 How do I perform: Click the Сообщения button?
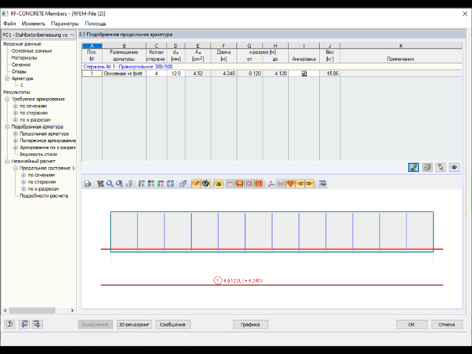pyautogui.click(x=173, y=324)
